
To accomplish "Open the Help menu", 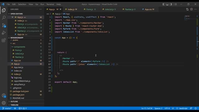I will pos(58,4).
